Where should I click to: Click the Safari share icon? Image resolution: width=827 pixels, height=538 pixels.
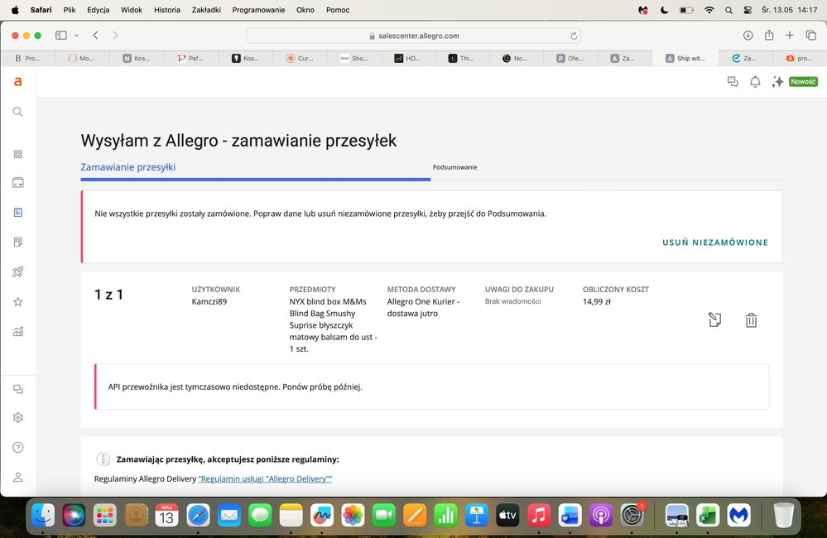(769, 36)
